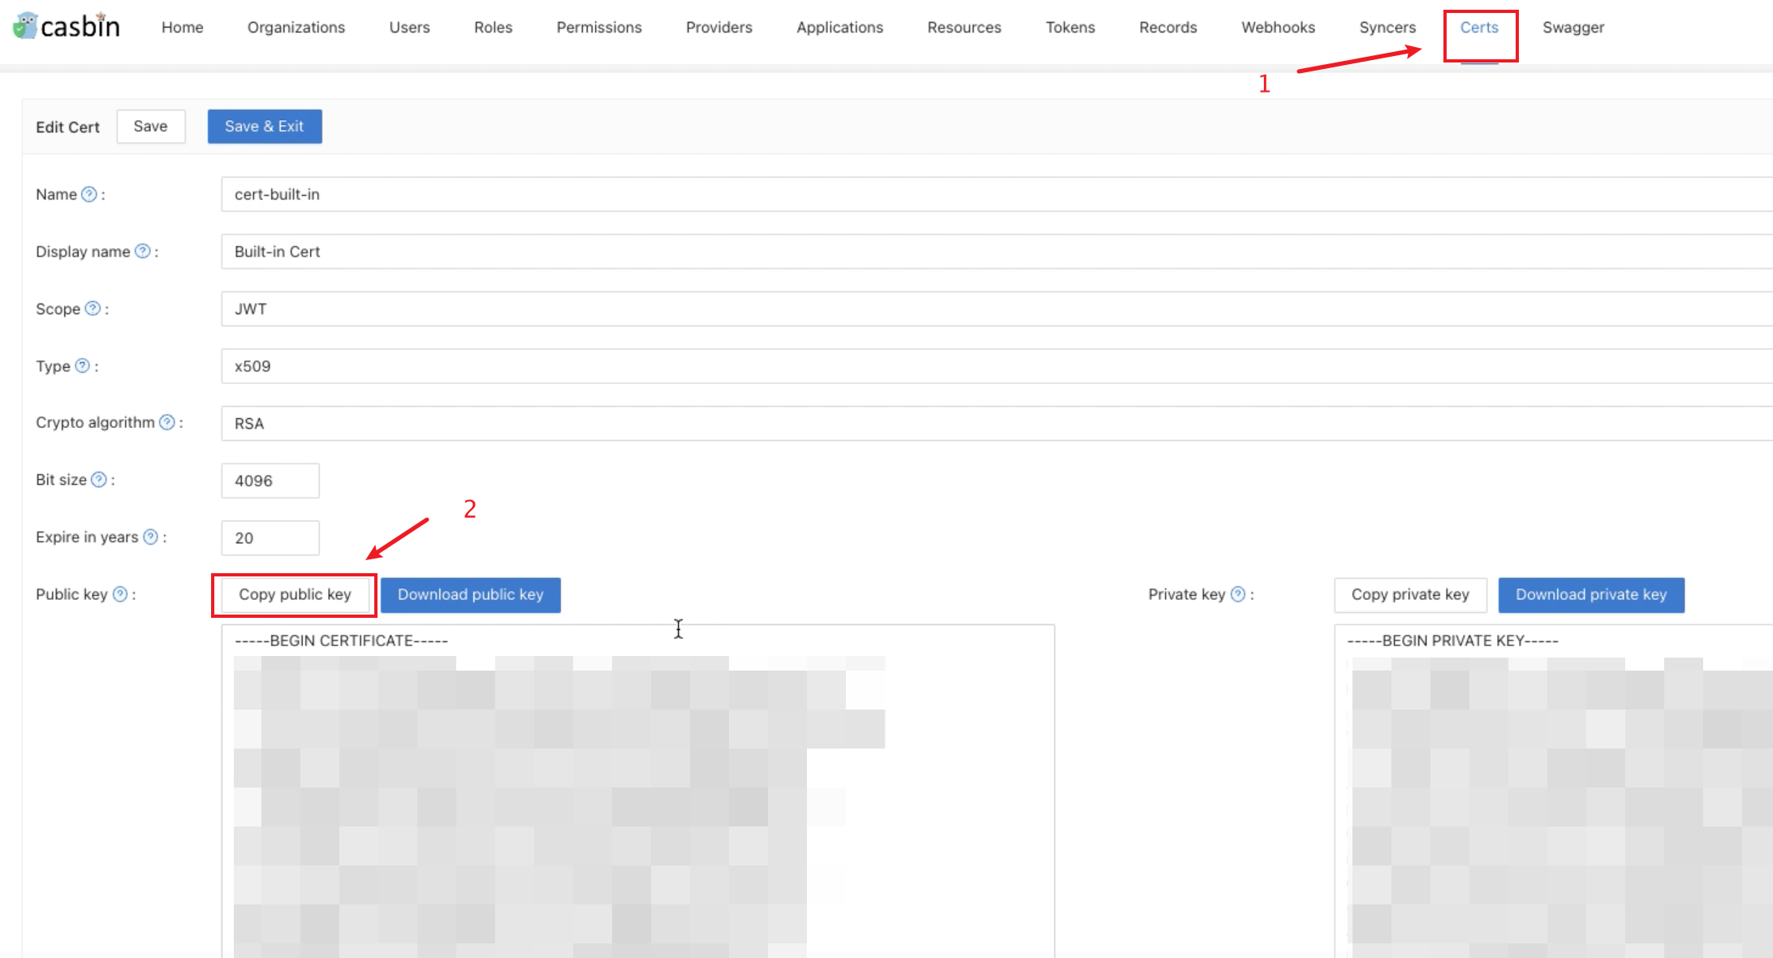Viewport: 1773px width, 958px height.
Task: Edit the Expire in years input field
Action: click(x=269, y=538)
